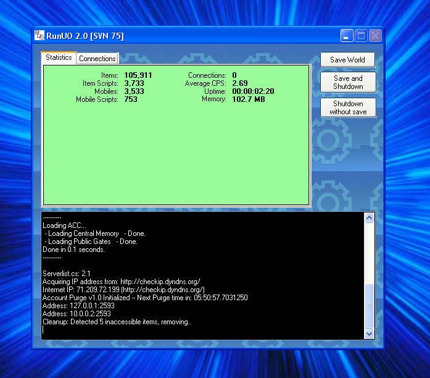The height and width of the screenshot is (378, 430).
Task: Click the 'Address: 10.0.0.2:2593' line
Action: [x=76, y=314]
